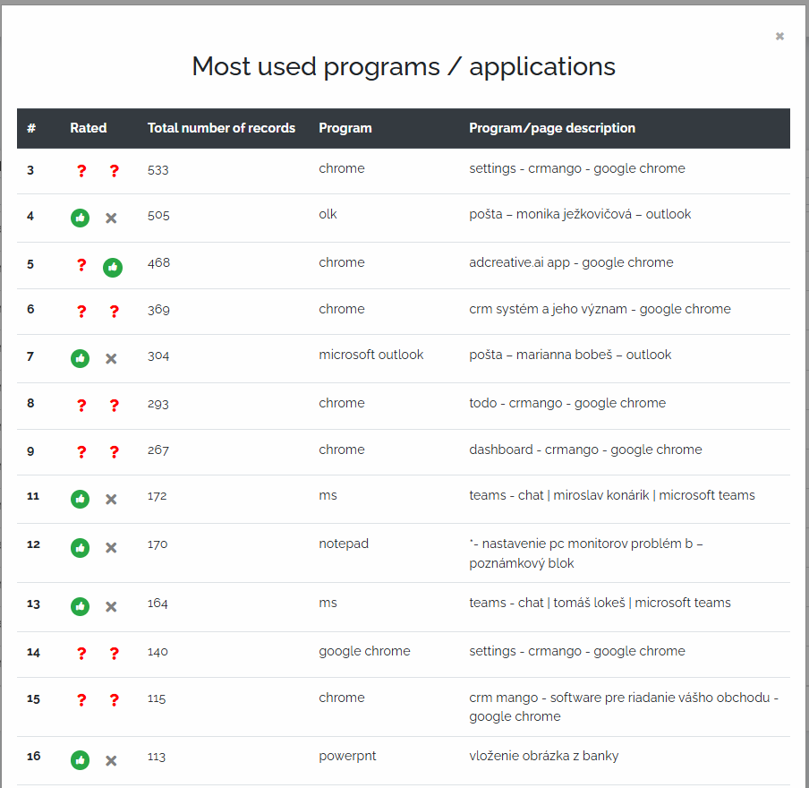Click 'pošta – monika ježkovičová – outlook' description
The width and height of the screenshot is (809, 788).
click(x=580, y=214)
